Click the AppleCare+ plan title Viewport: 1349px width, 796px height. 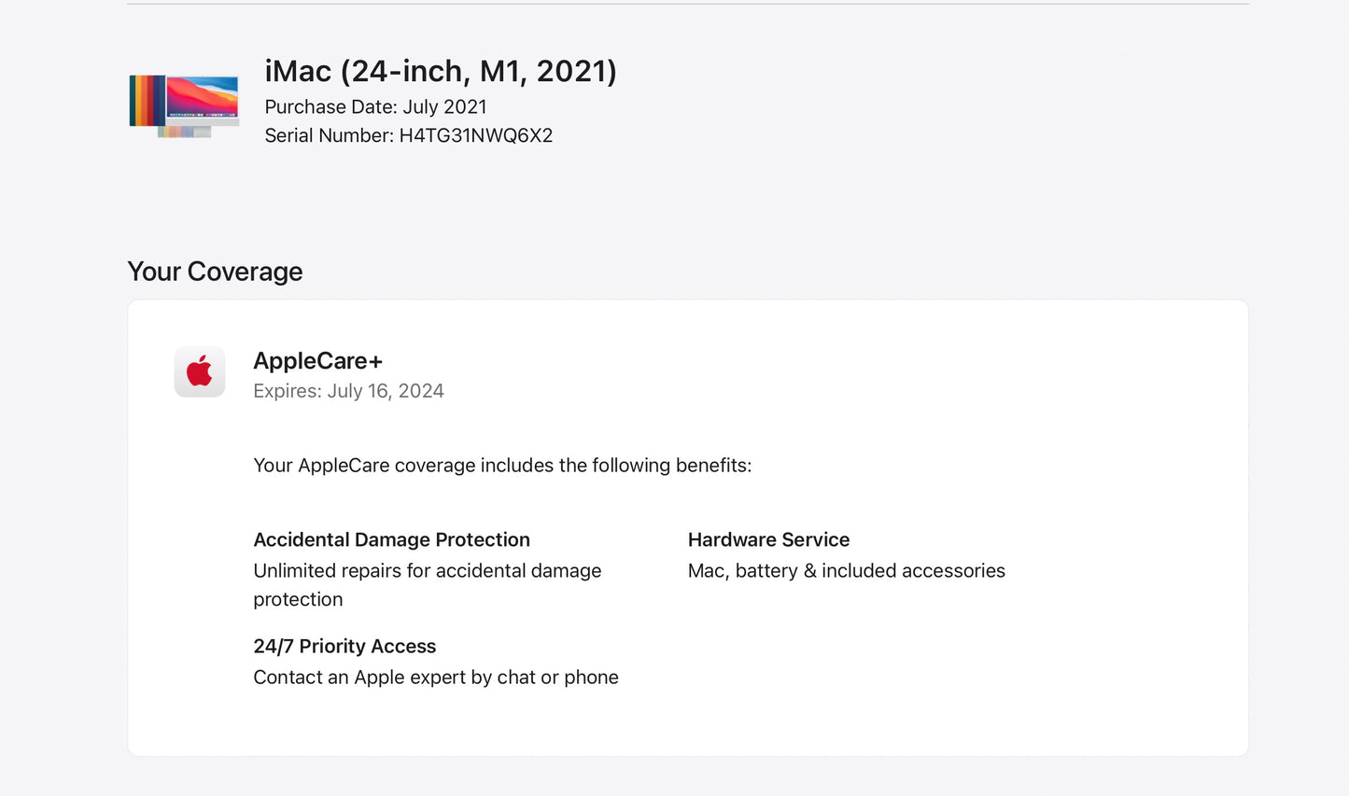pos(317,361)
